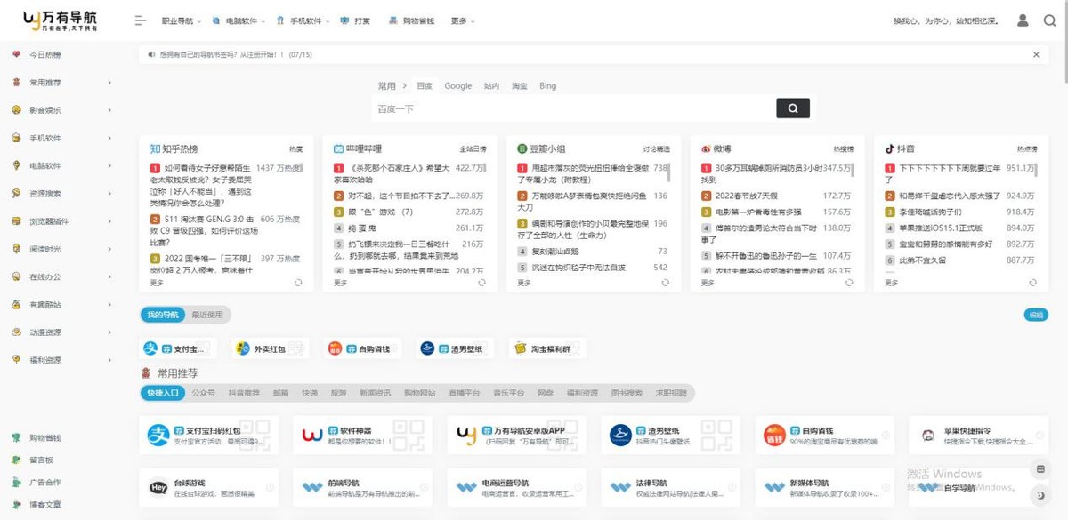The width and height of the screenshot is (1068, 520).
Task: Click the 豆瓣小组 list scrollbar
Action: click(670, 172)
